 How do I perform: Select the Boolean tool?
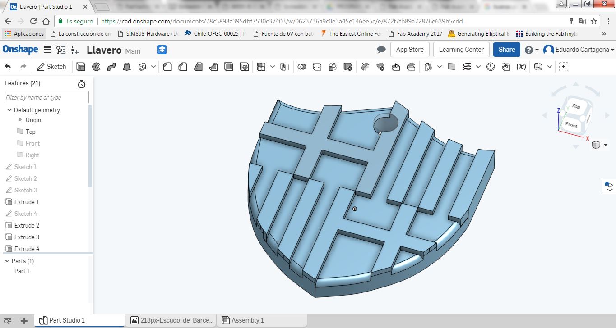tap(302, 67)
